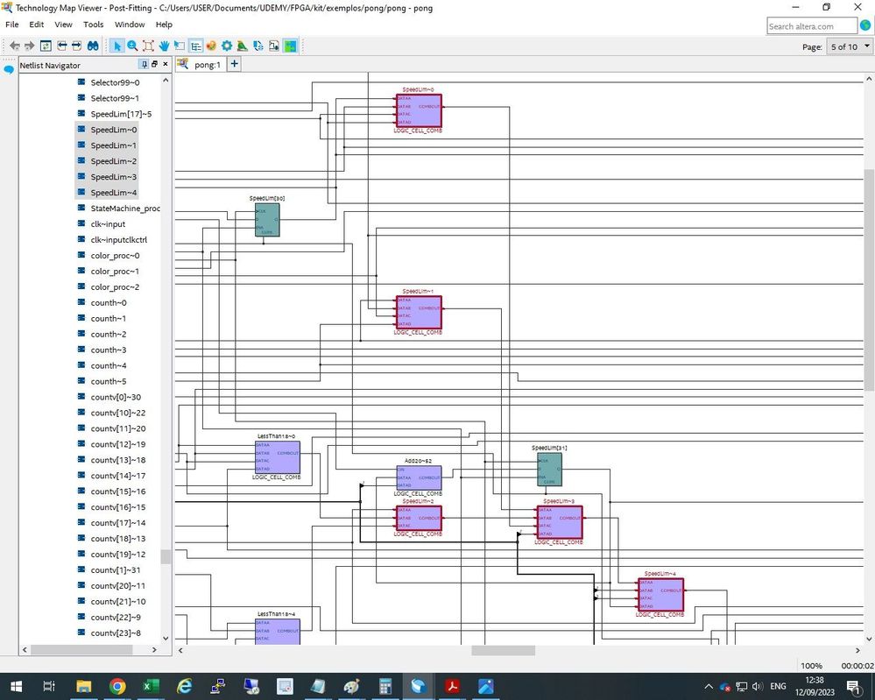Click the binoculars find icon
Screen dimensions: 875x700
pyautogui.click(x=92, y=46)
